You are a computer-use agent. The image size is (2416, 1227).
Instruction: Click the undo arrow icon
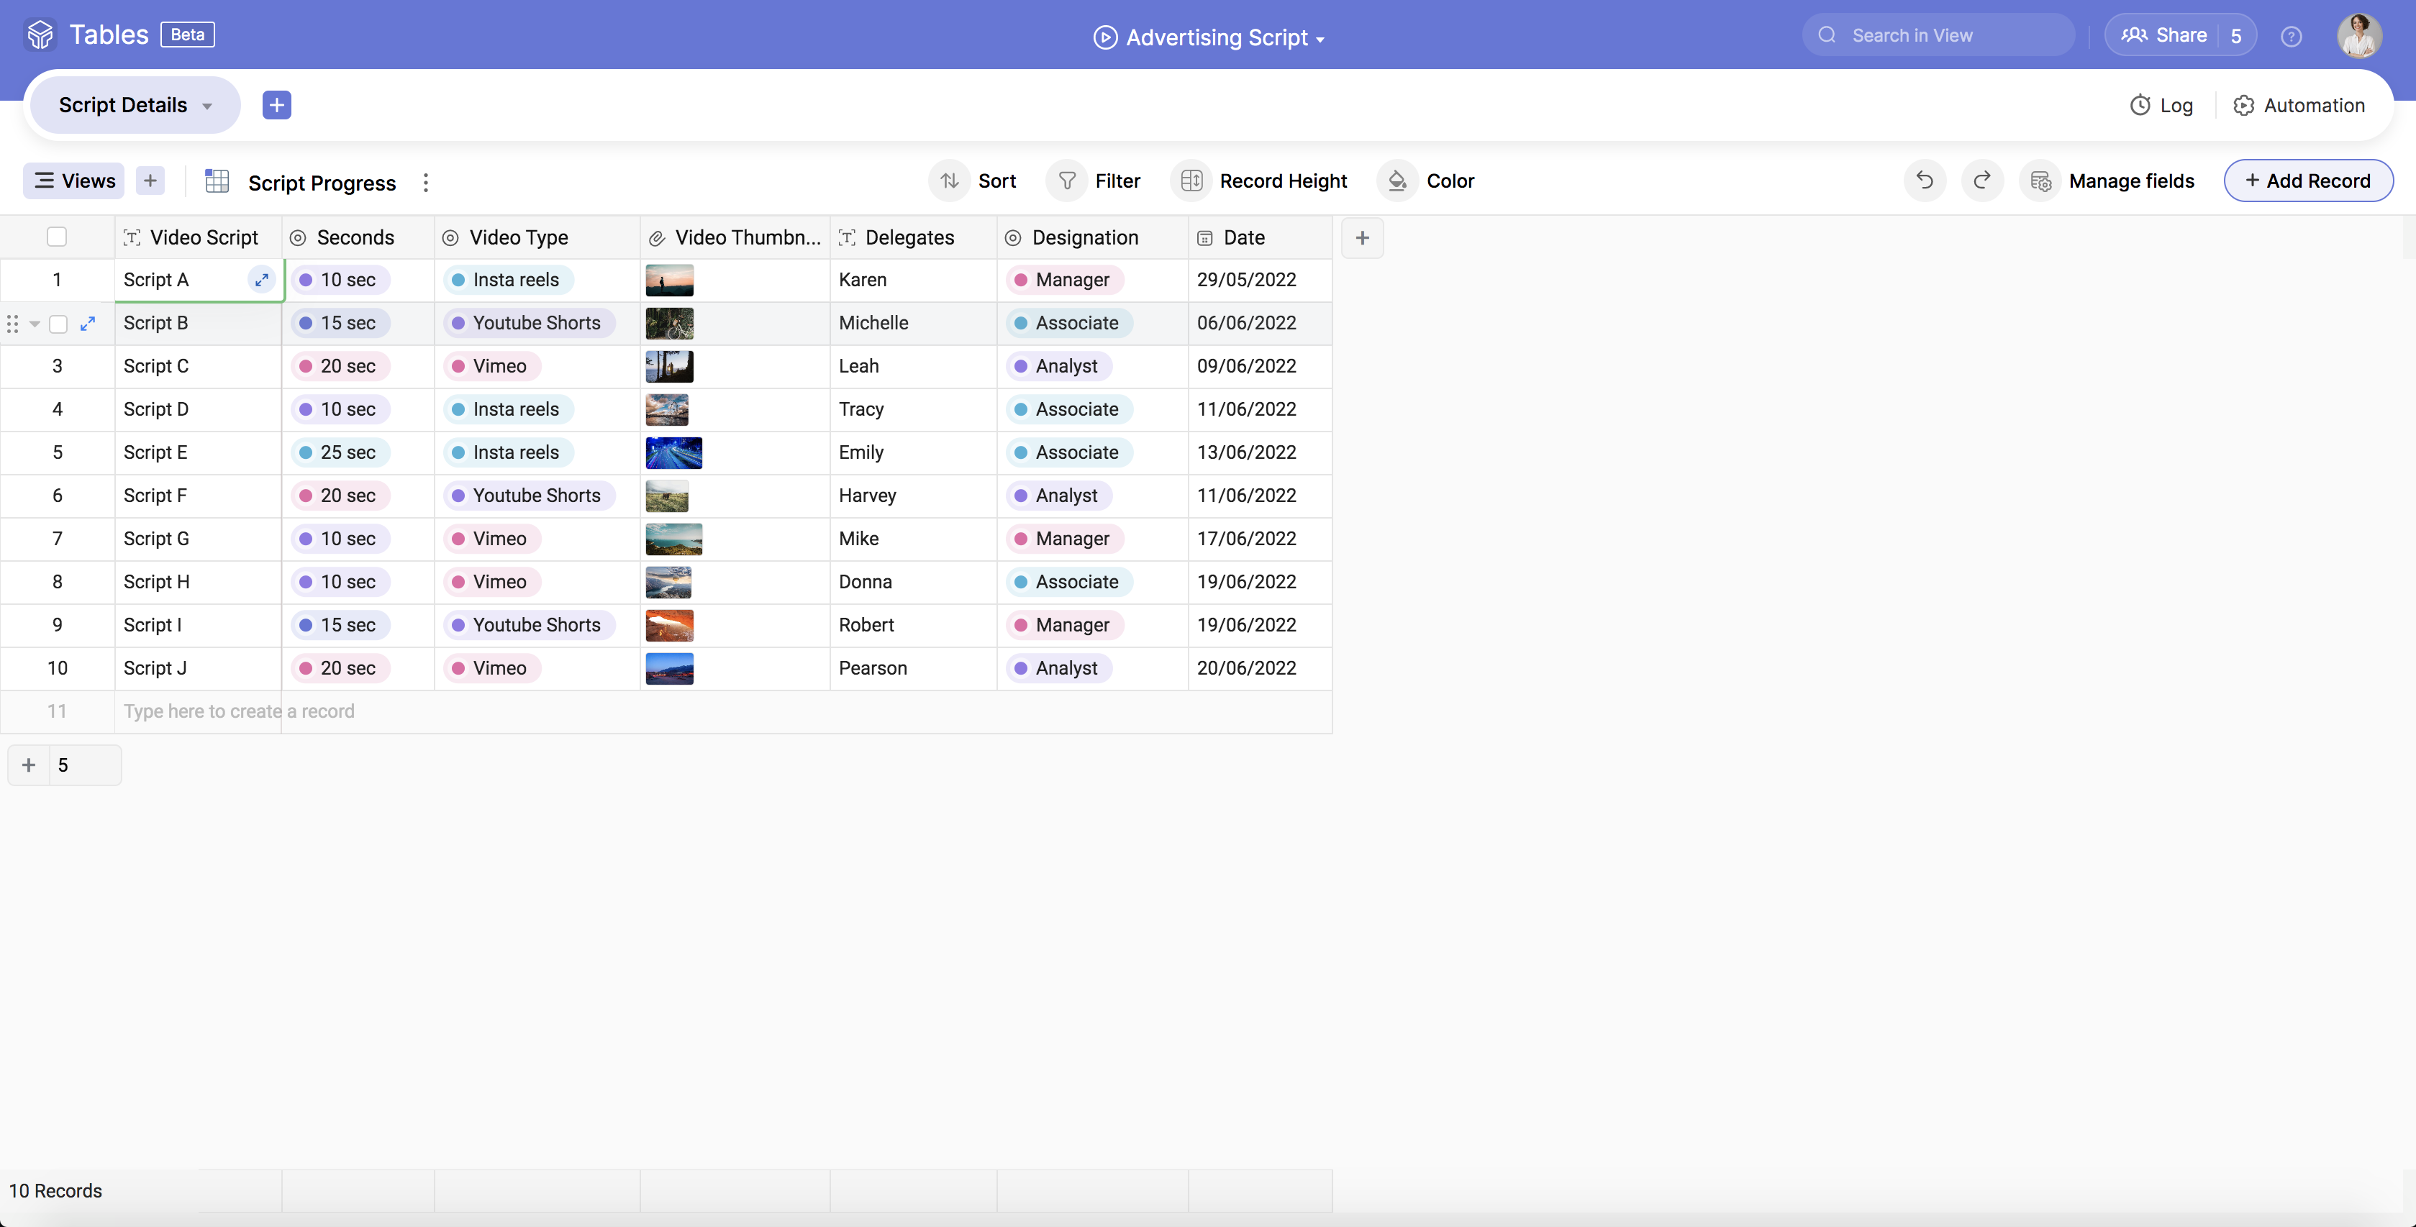pos(1925,181)
